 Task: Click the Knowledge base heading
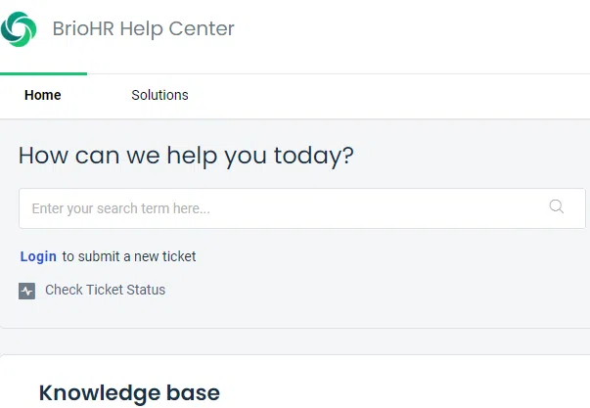click(x=129, y=393)
